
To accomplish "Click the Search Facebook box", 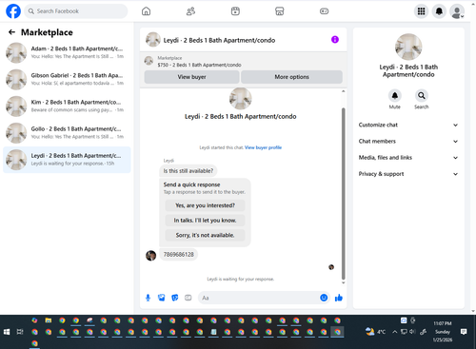I will coord(76,11).
